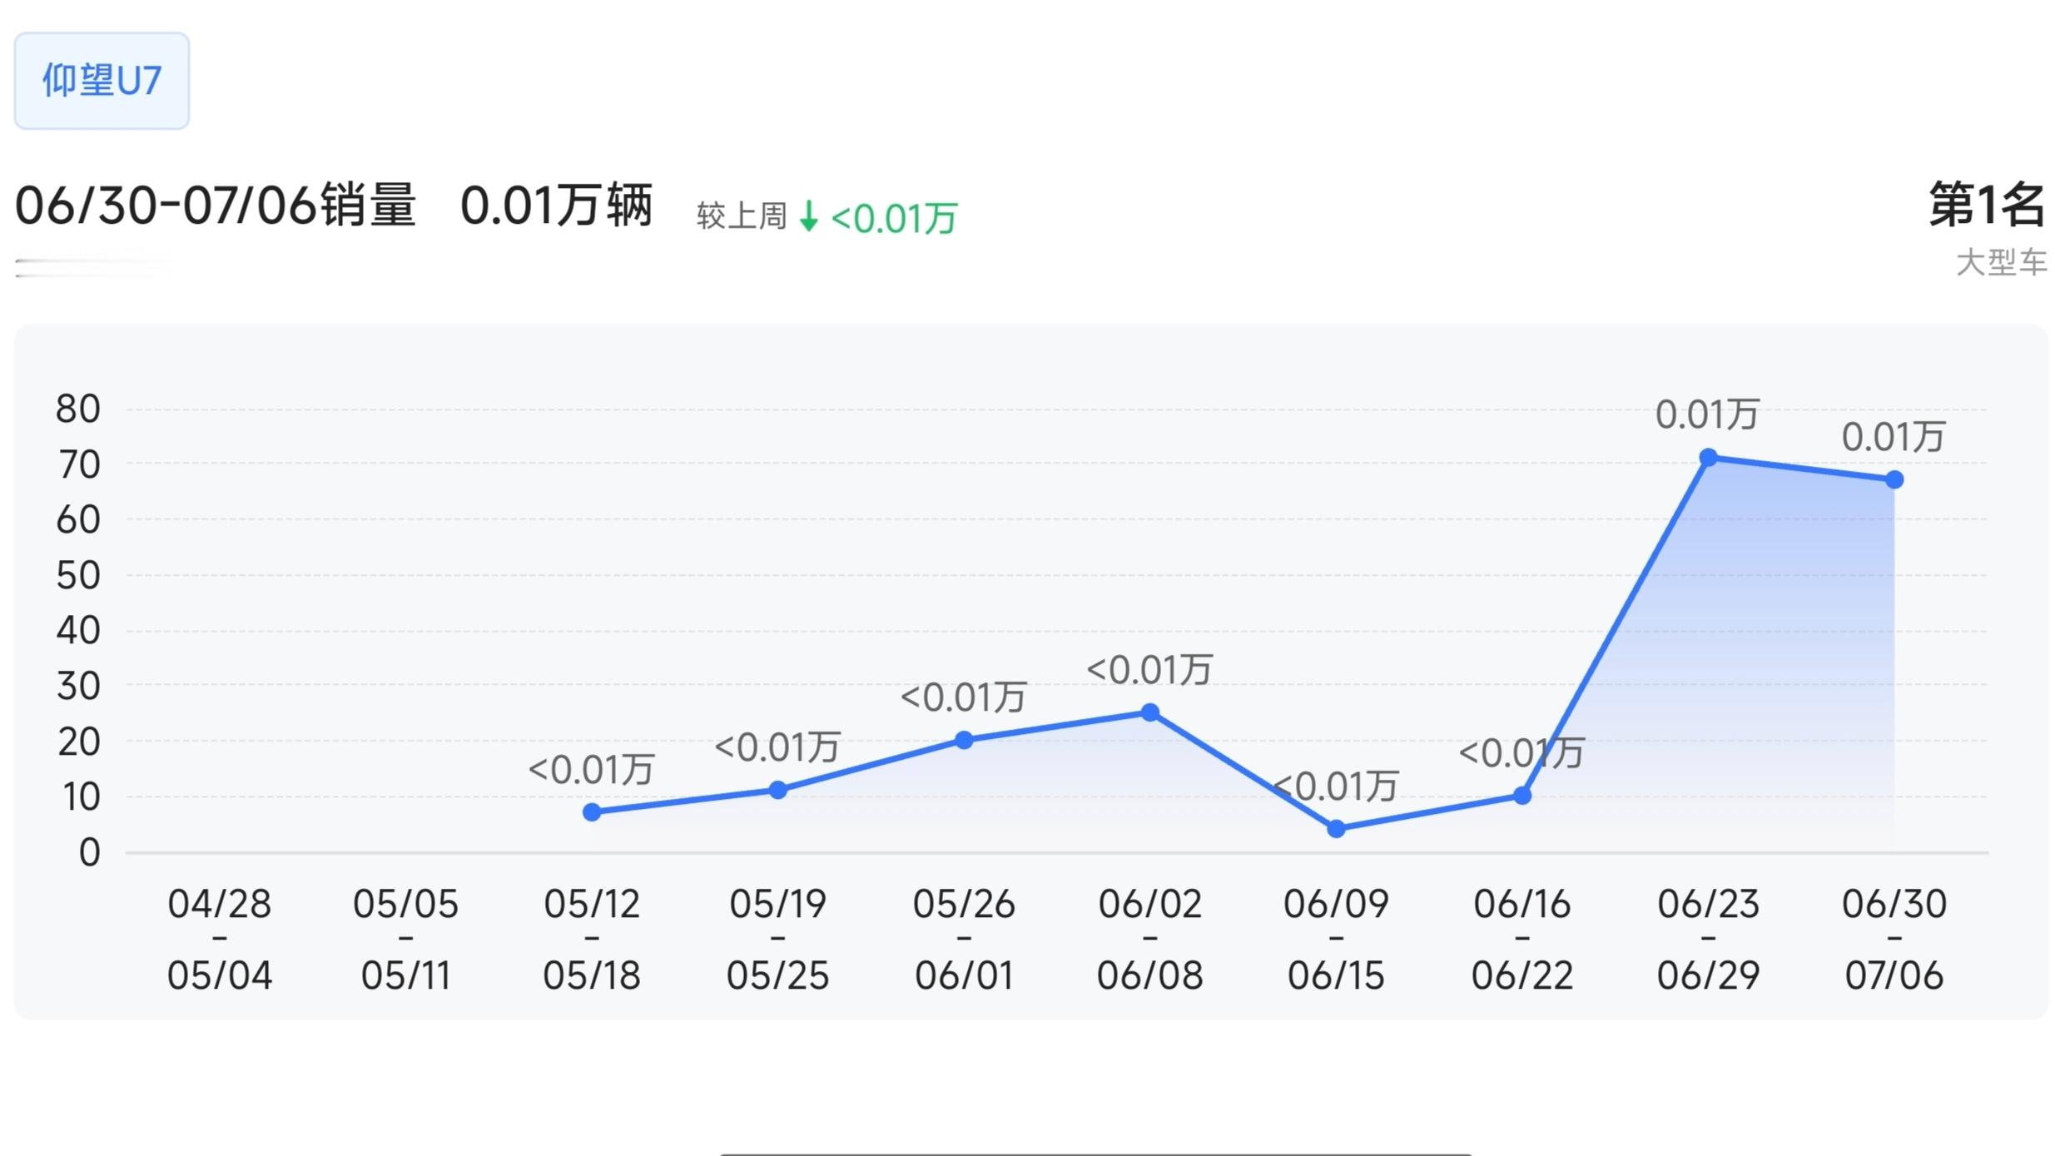Screen dimensions: 2055x1156
Task: Click the 10 y-axis value
Action: [81, 797]
